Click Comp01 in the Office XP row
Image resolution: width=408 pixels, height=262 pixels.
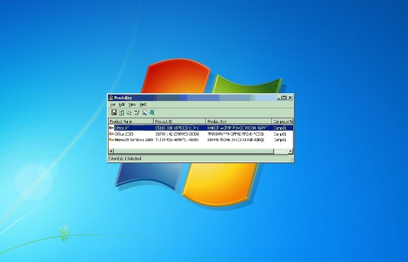[x=280, y=128]
